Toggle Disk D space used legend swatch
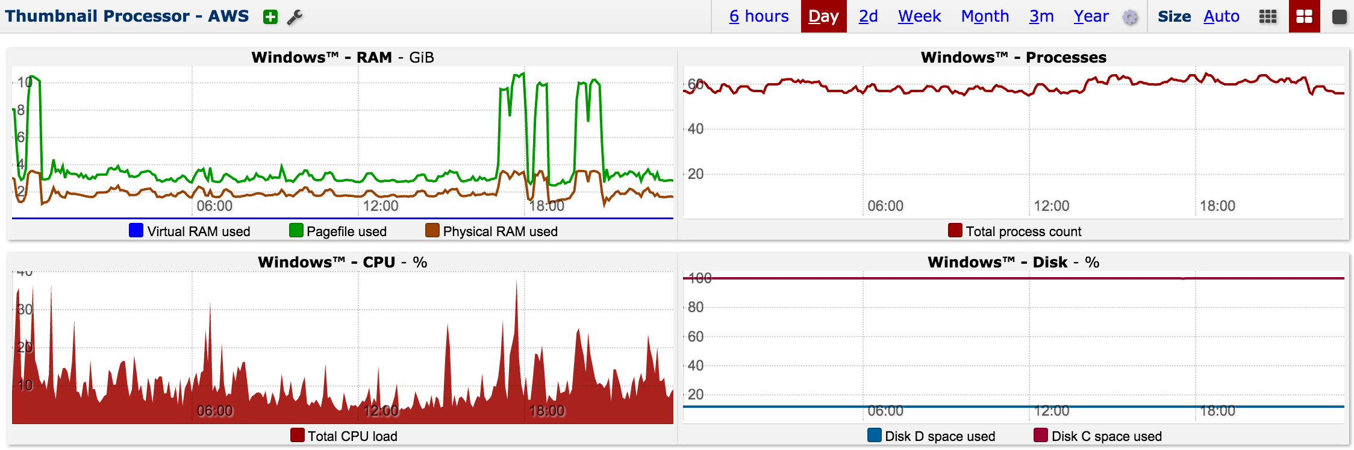1354x450 pixels. [874, 436]
